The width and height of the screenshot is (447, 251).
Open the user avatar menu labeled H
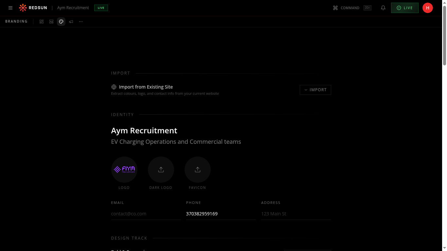click(428, 8)
